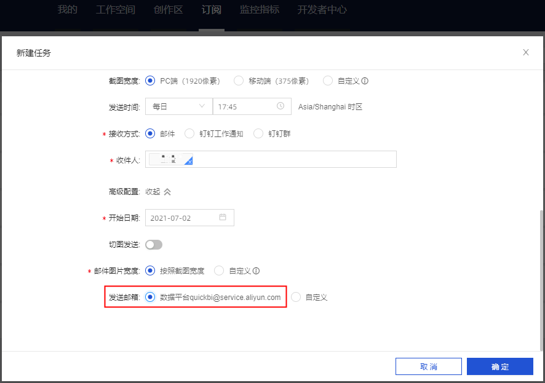The image size is (545, 383).
Task: Select 按照截图宽度 for email image width
Action: pos(150,271)
